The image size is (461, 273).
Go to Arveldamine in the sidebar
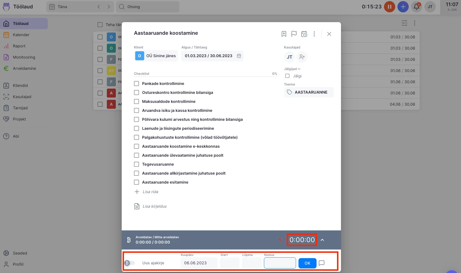click(24, 68)
